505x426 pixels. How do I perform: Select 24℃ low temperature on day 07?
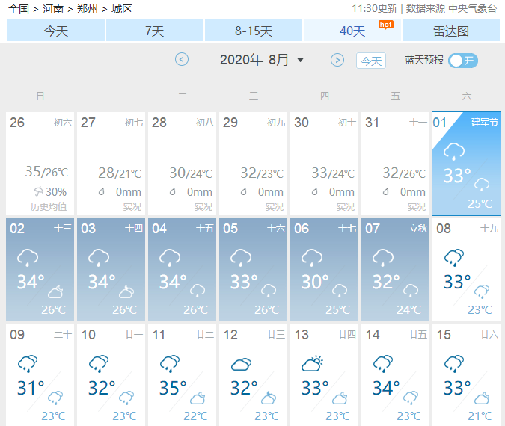pyautogui.click(x=408, y=310)
